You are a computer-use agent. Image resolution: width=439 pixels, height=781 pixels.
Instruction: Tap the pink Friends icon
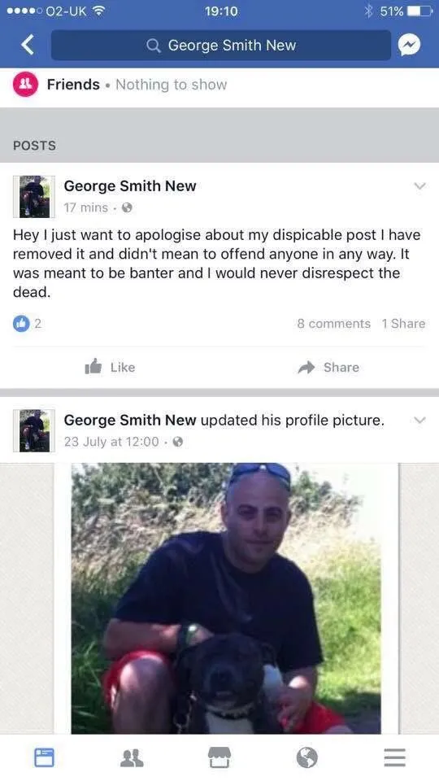point(25,84)
